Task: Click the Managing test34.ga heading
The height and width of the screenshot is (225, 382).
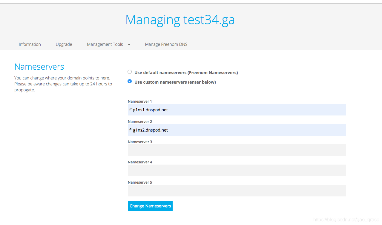Action: coord(180,20)
